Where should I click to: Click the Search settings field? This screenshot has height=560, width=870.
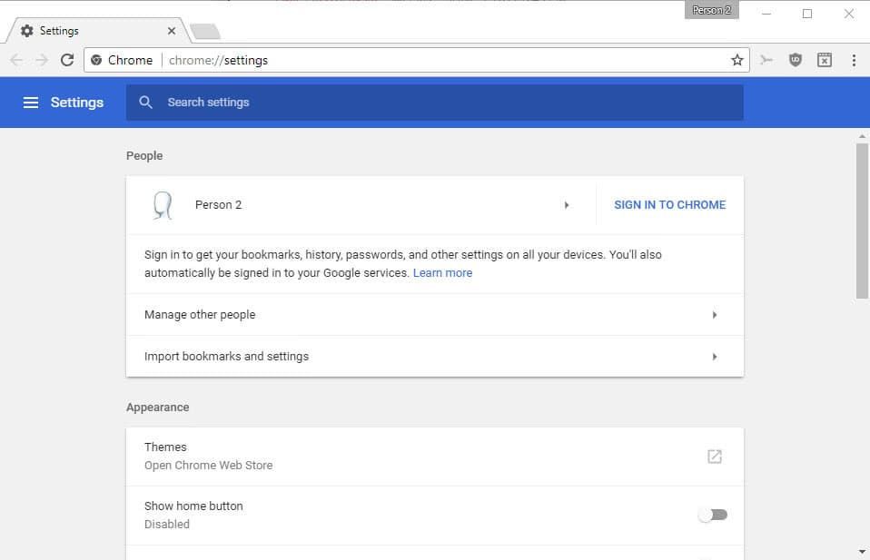click(434, 103)
